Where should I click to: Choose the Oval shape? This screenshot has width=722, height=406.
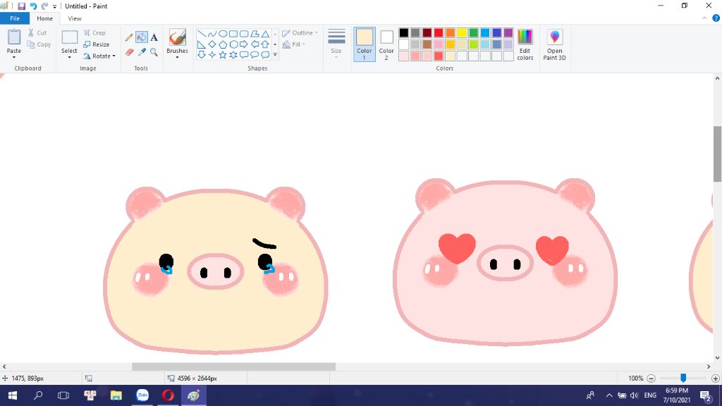(x=223, y=34)
